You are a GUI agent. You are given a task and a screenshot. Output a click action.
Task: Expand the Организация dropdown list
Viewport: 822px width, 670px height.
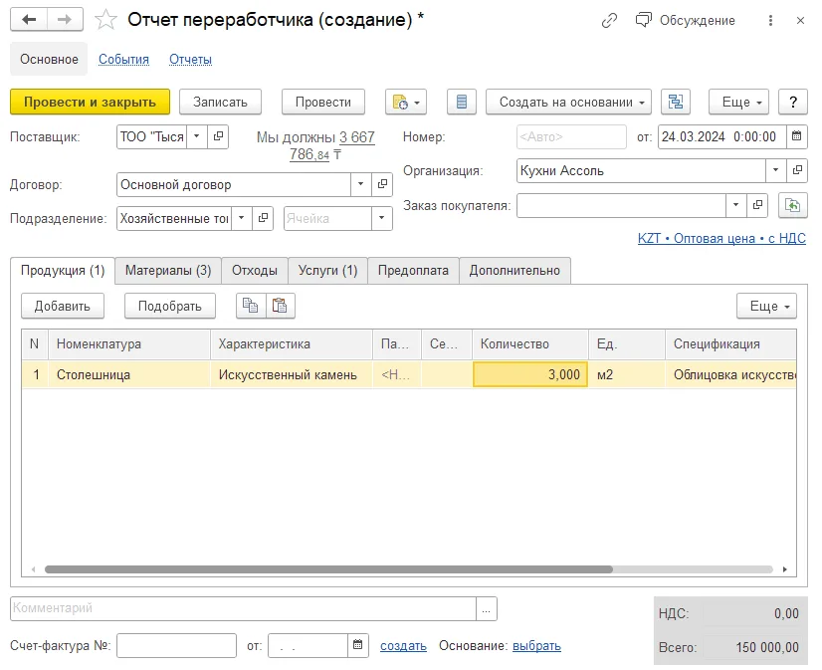point(776,170)
